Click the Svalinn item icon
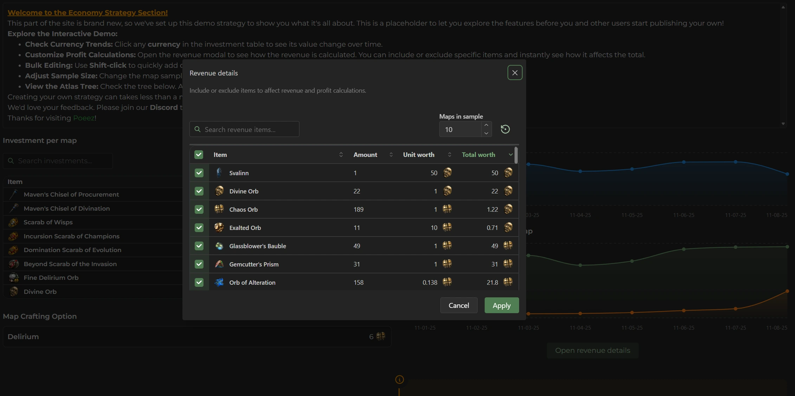 (x=219, y=173)
